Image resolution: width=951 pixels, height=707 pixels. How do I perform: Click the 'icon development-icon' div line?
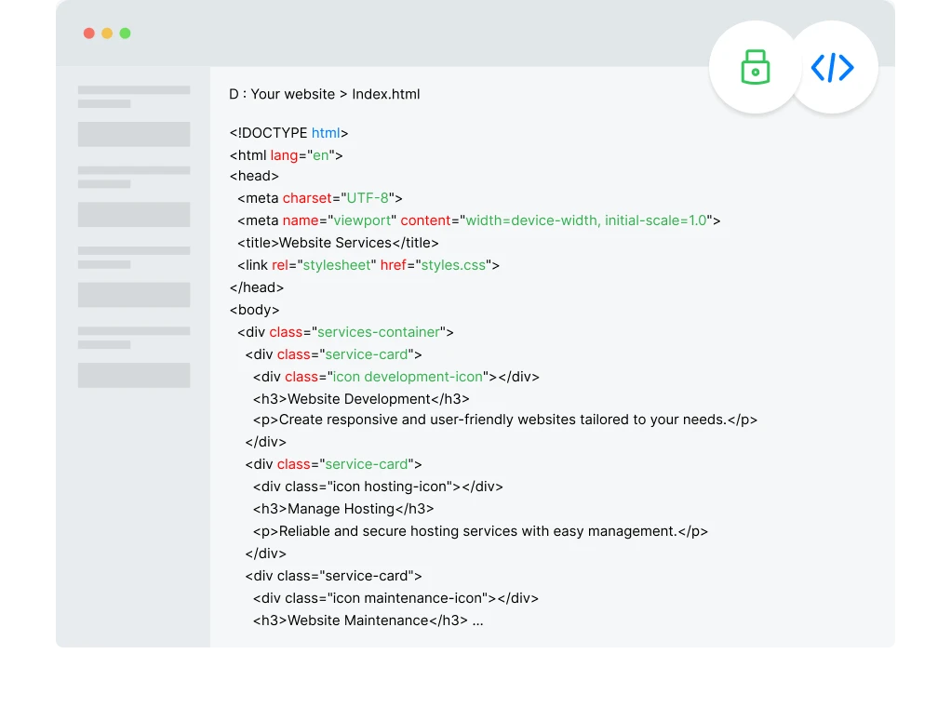(x=396, y=377)
